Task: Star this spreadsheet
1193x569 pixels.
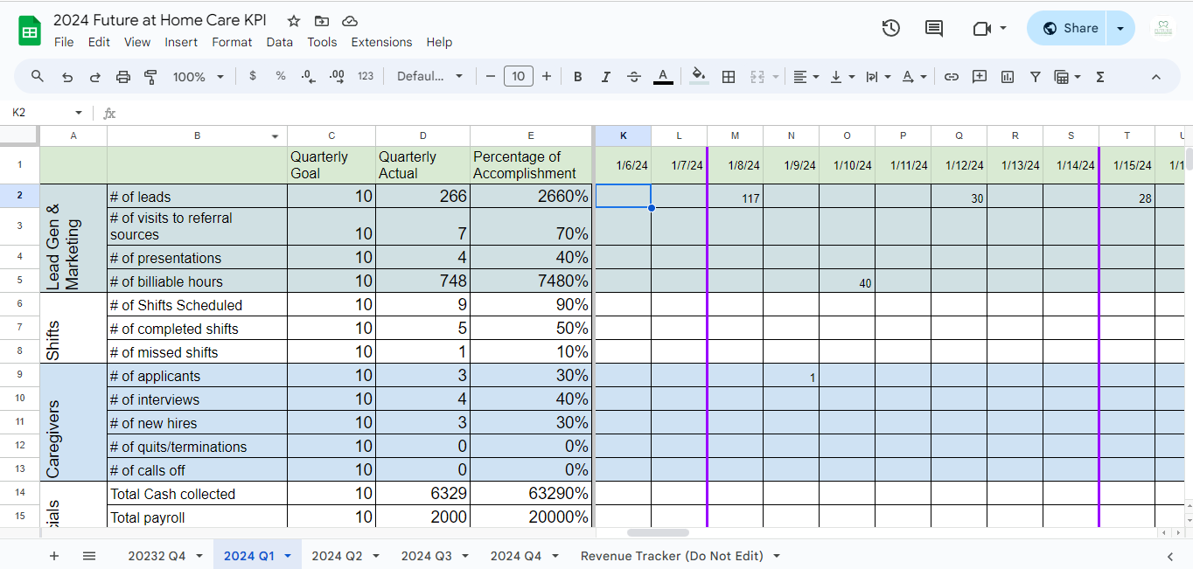Action: [x=294, y=21]
